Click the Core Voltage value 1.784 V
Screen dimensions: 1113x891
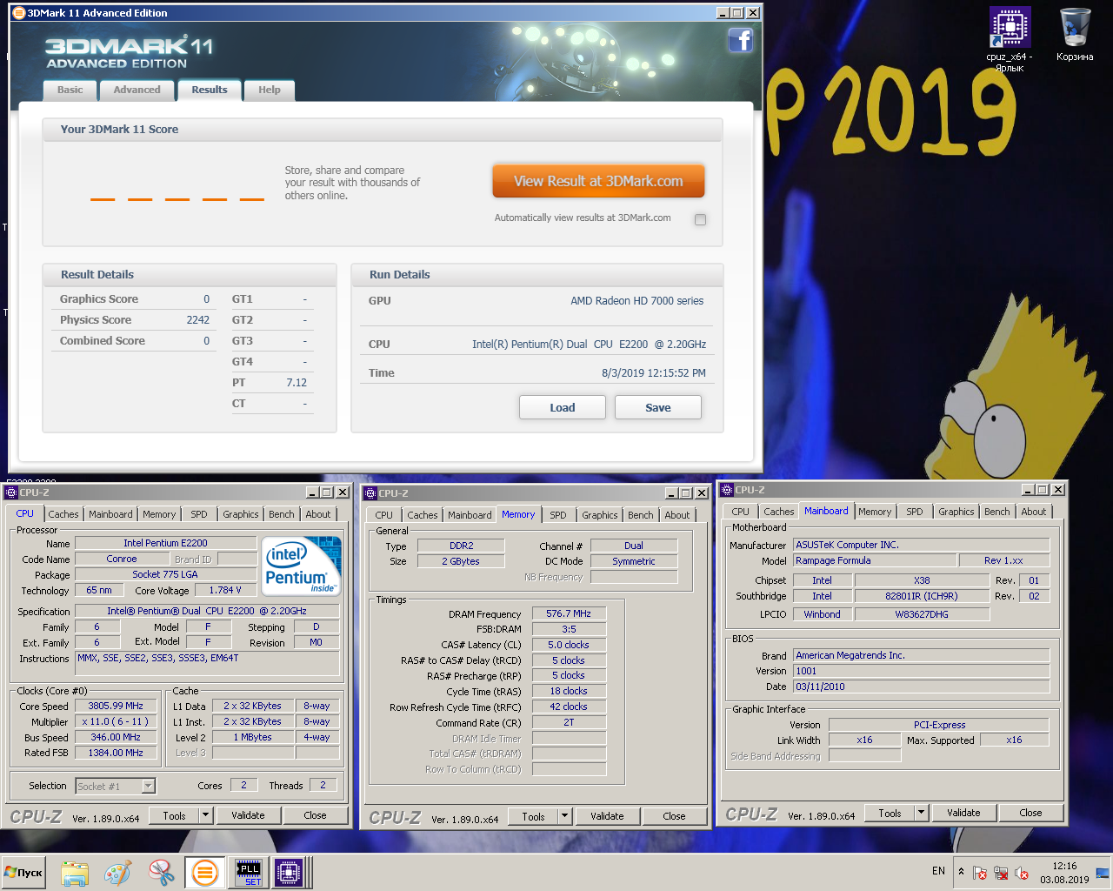pyautogui.click(x=225, y=590)
